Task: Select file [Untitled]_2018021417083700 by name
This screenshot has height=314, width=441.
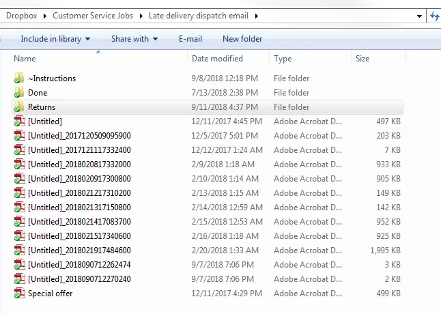Action: click(80, 222)
